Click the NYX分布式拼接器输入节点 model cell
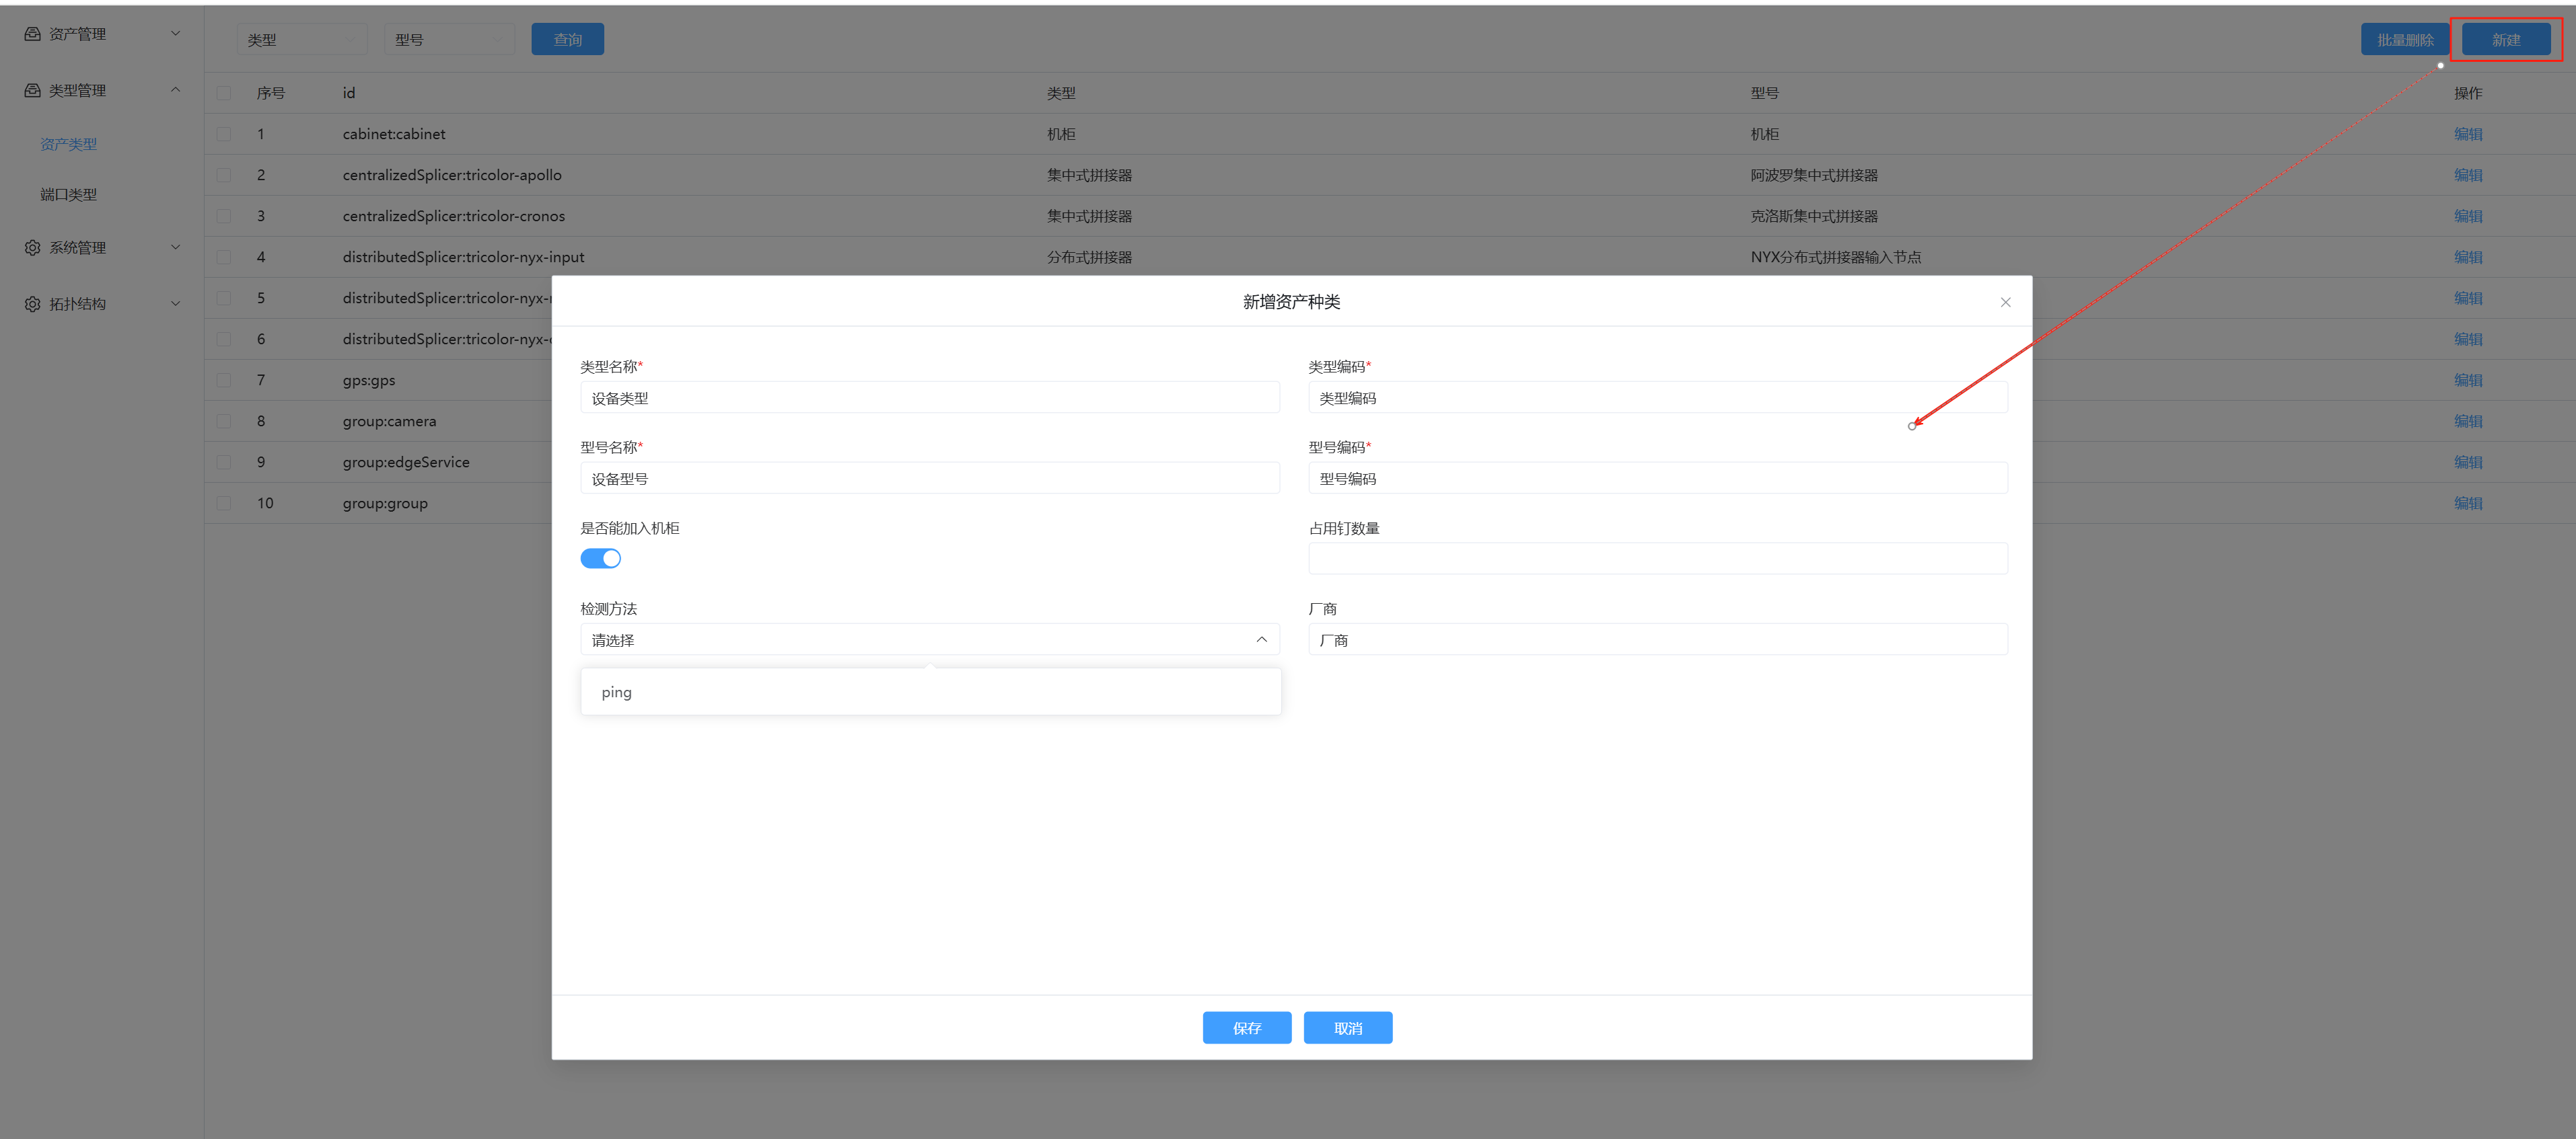 pos(1835,257)
